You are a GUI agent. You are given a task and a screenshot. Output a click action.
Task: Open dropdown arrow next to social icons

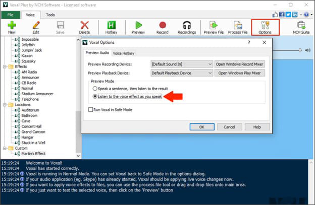pyautogui.click(x=301, y=15)
